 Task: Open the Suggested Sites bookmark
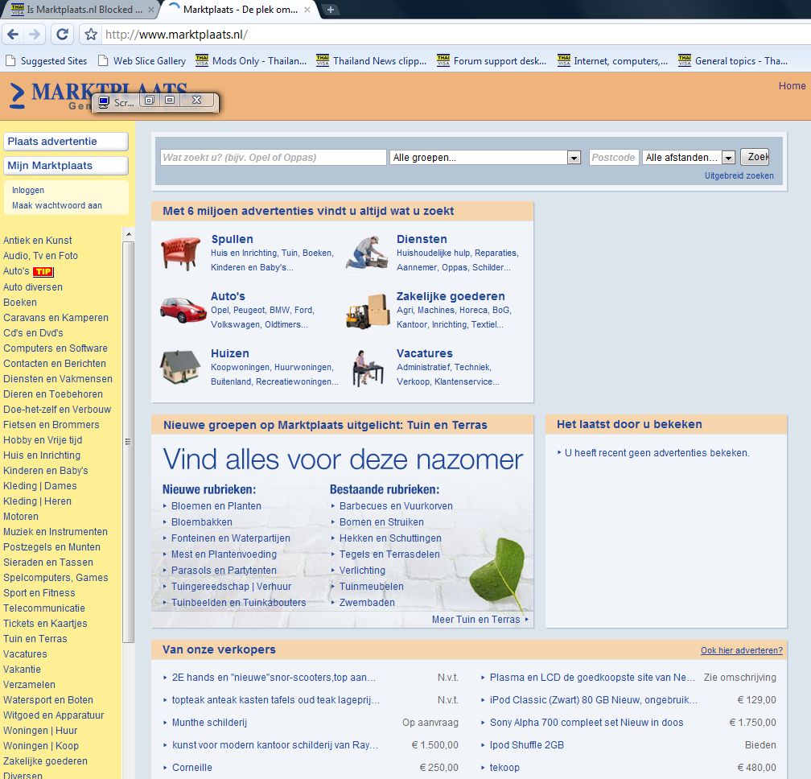(x=47, y=61)
